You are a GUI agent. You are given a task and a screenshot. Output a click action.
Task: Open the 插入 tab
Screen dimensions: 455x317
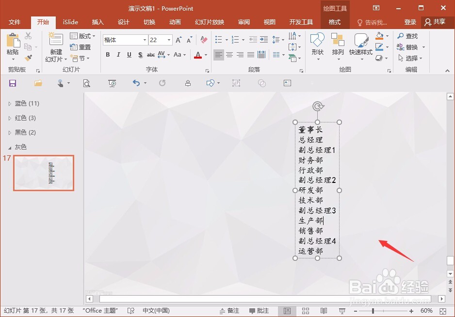(98, 22)
